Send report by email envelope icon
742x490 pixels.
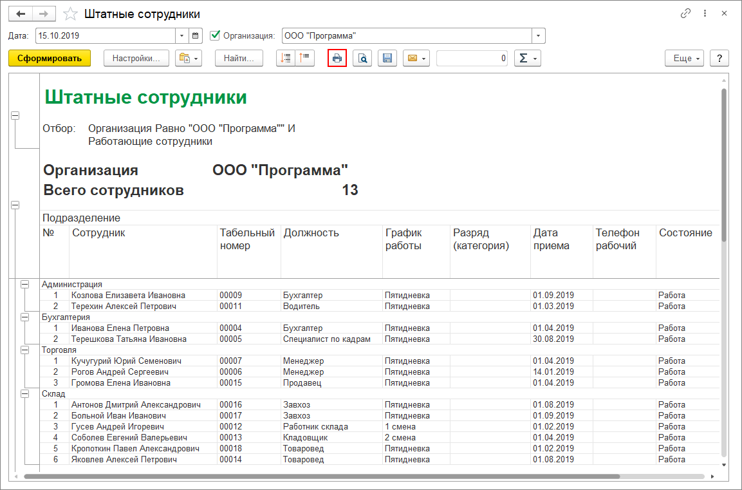tap(416, 58)
